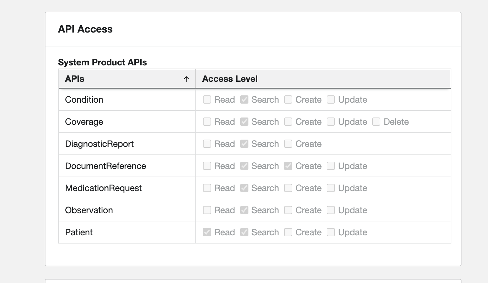Disable Search access for Patient
This screenshot has height=283, width=488.
click(x=244, y=232)
